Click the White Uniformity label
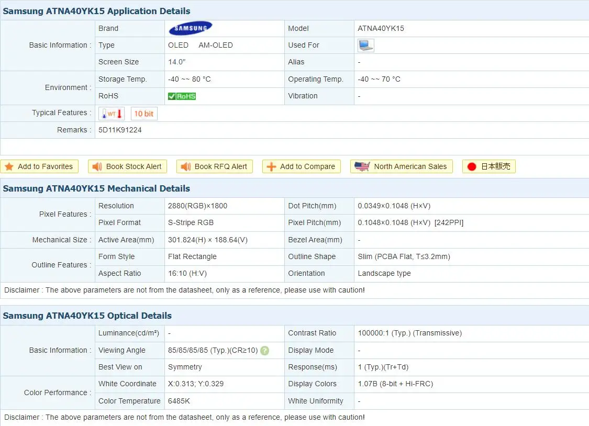589x426 pixels. click(316, 401)
